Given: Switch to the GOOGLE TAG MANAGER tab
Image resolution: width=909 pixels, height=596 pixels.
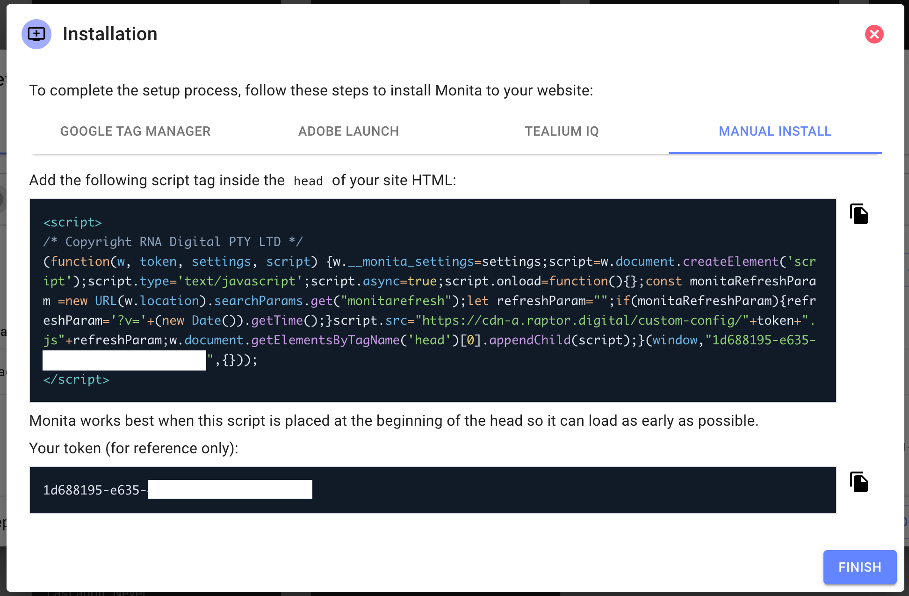Looking at the screenshot, I should (135, 131).
